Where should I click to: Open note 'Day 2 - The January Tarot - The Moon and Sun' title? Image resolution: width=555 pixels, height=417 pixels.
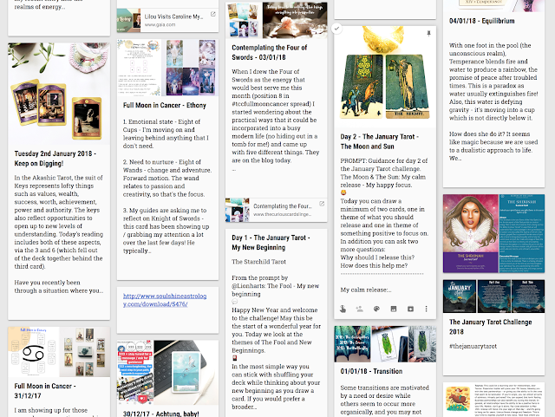click(x=380, y=141)
